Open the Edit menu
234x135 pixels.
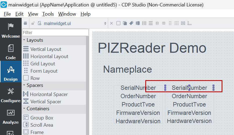tap(19, 14)
